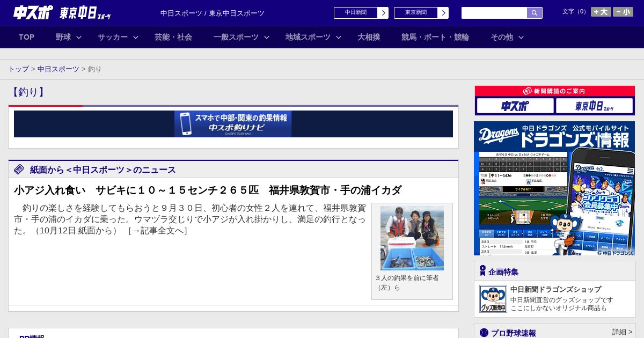Open the Dragons shop mascot icon

coord(493,299)
